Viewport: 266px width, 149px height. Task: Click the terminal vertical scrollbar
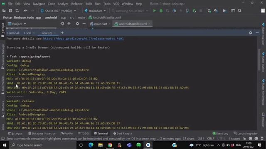pos(259,60)
